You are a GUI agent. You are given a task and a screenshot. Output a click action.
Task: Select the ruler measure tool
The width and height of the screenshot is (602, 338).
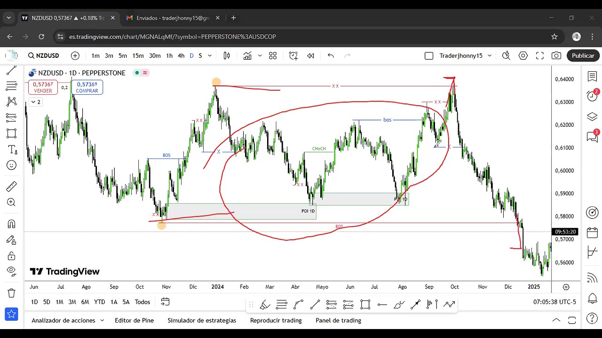11,187
